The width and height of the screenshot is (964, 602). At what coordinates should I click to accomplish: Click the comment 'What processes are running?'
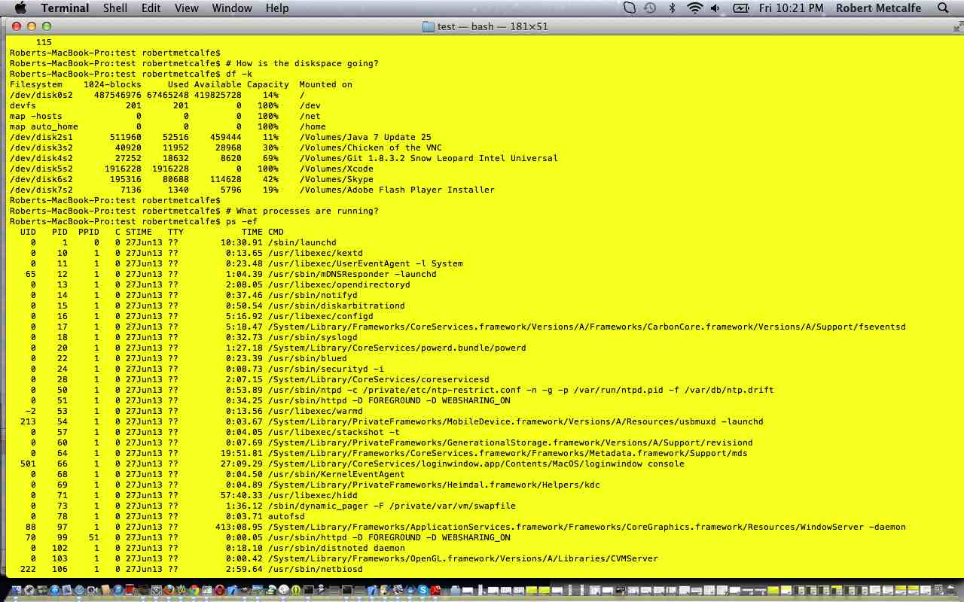[x=307, y=211]
